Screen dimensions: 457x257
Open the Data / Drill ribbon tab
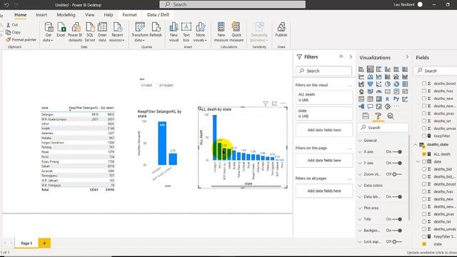click(158, 15)
